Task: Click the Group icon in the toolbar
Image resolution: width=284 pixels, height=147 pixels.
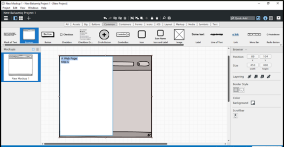Action: 132,18
